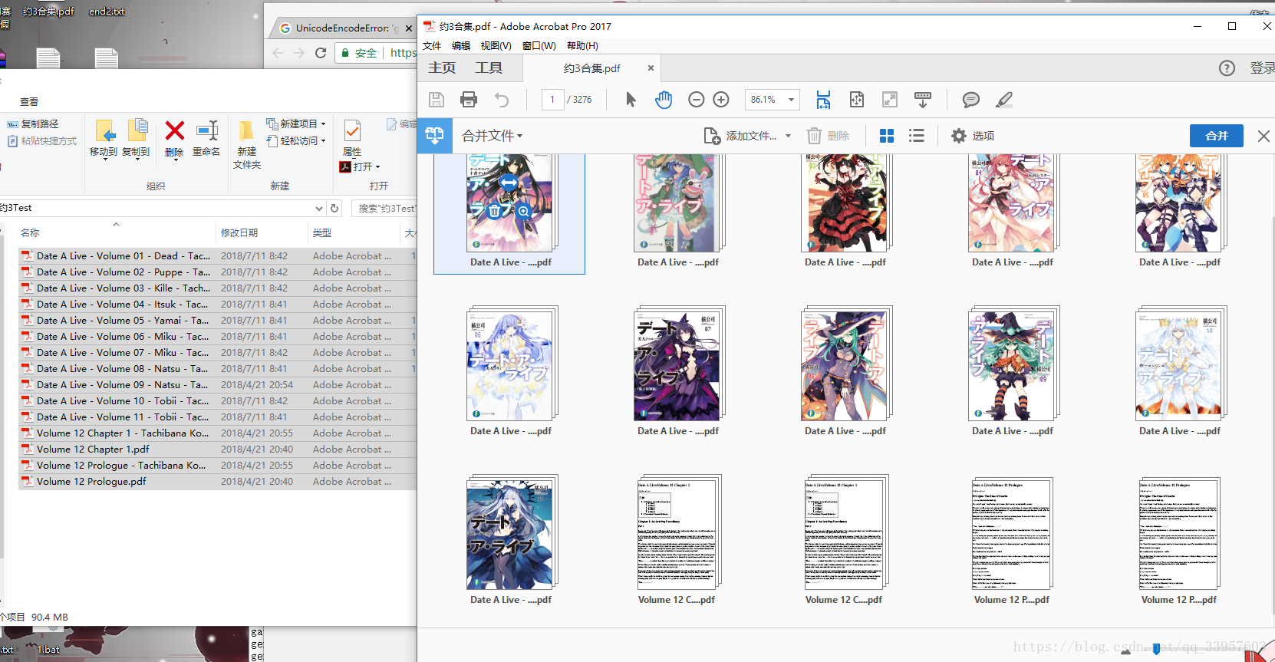Expand the Open dropdown in Explorer ribbon
The height and width of the screenshot is (662, 1275).
coord(377,167)
